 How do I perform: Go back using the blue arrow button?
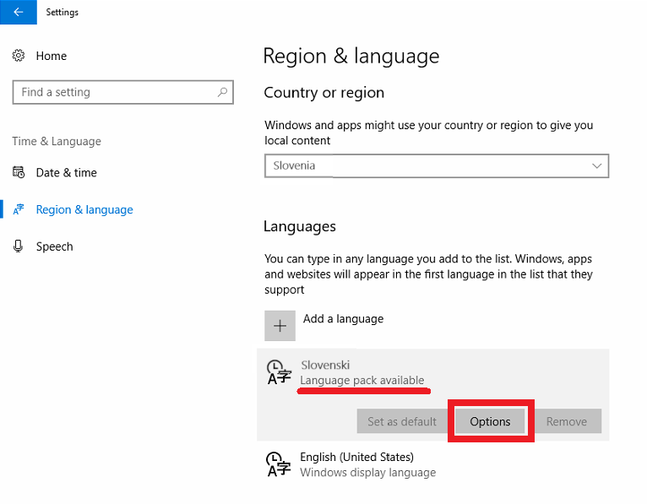pos(18,12)
